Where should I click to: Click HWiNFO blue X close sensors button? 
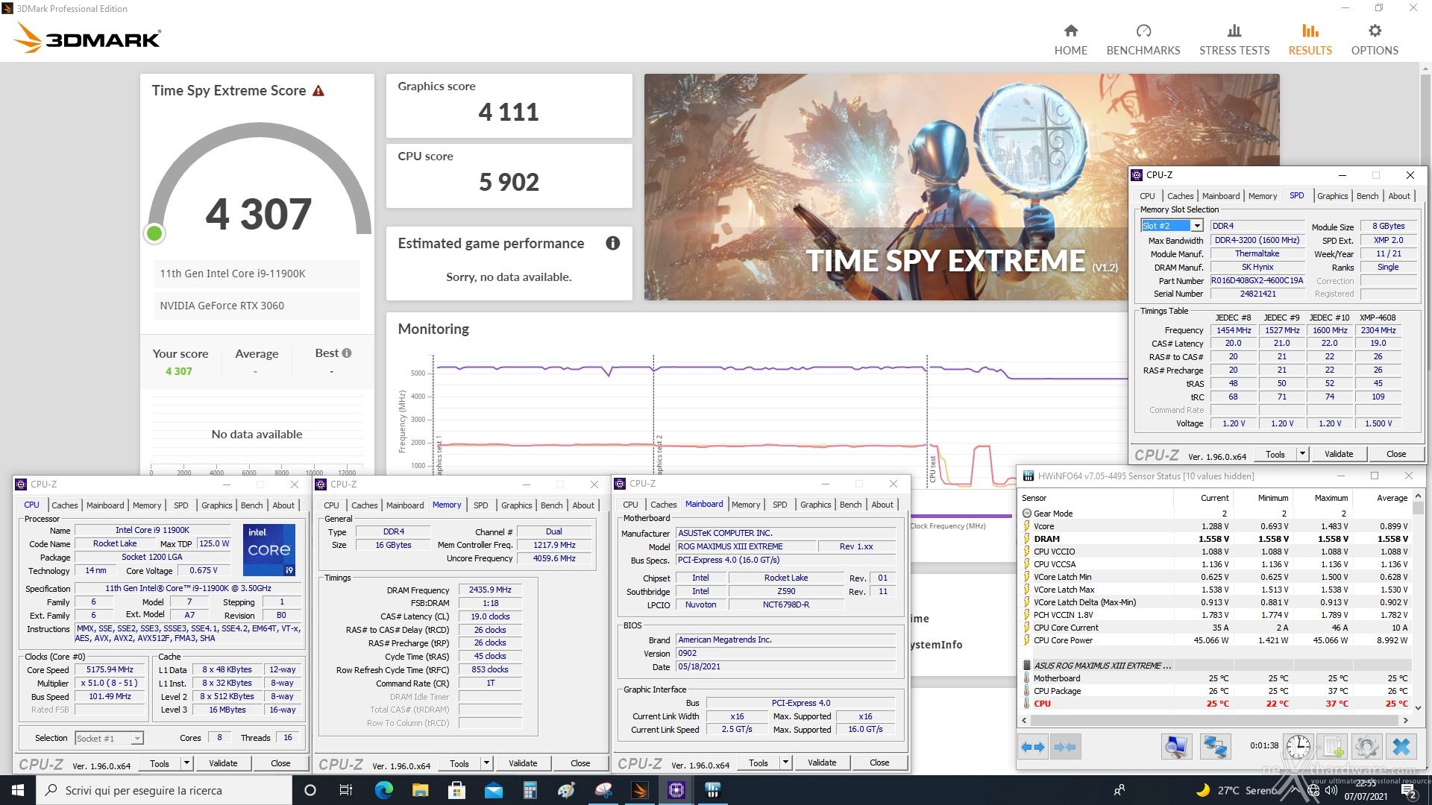click(x=1401, y=746)
